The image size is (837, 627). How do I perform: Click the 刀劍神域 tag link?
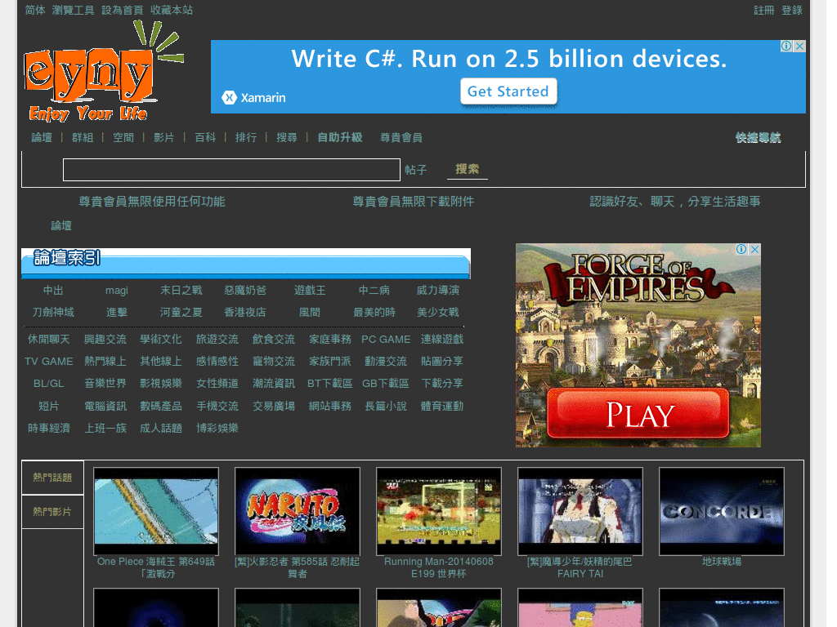53,312
